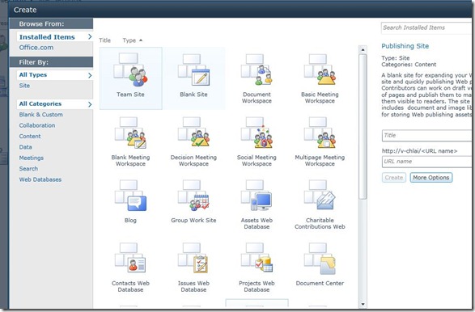Focus the site Title field
Screen dimensions: 475x312
pos(426,136)
